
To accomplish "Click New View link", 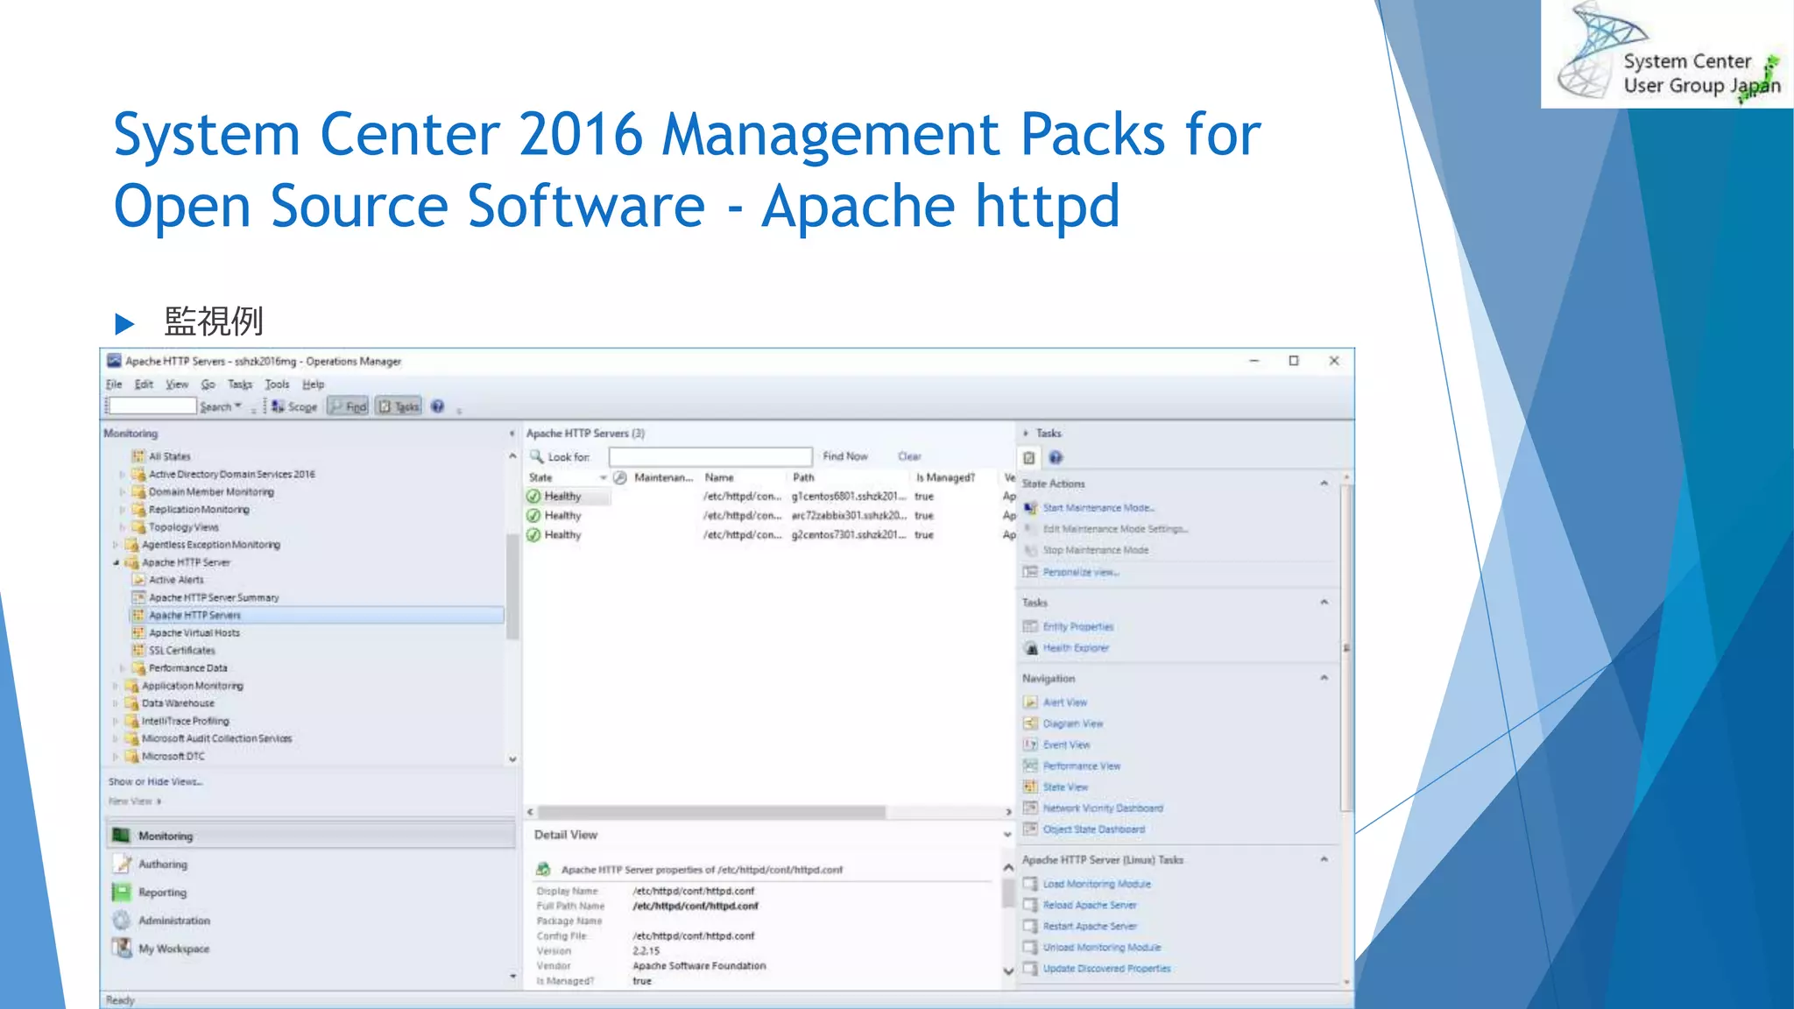I will 134,801.
